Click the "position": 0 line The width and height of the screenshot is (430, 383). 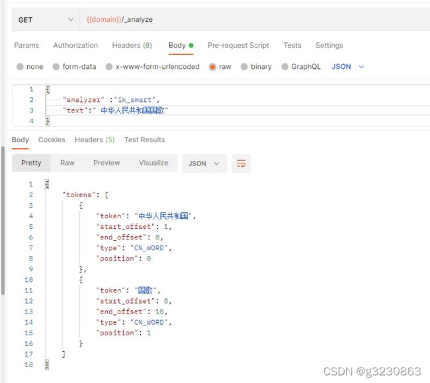124,259
